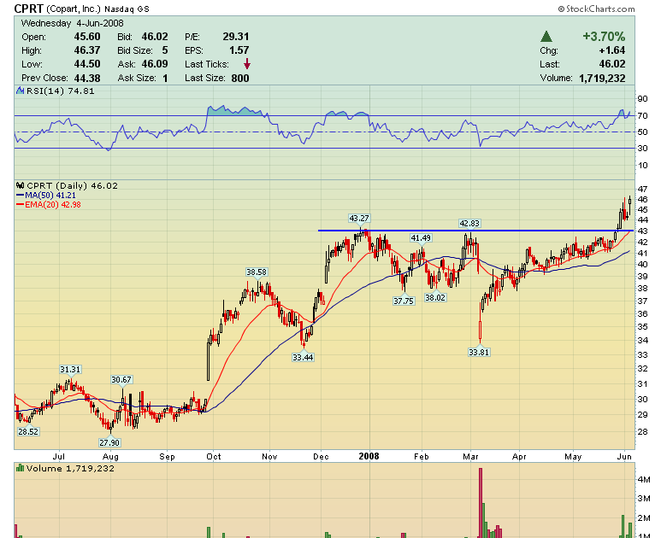Click the 30.67 price label
This screenshot has width=667, height=538.
pyautogui.click(x=121, y=379)
